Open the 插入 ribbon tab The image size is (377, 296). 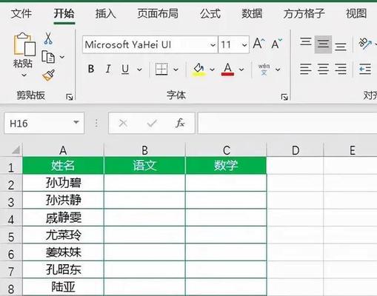[x=106, y=13]
